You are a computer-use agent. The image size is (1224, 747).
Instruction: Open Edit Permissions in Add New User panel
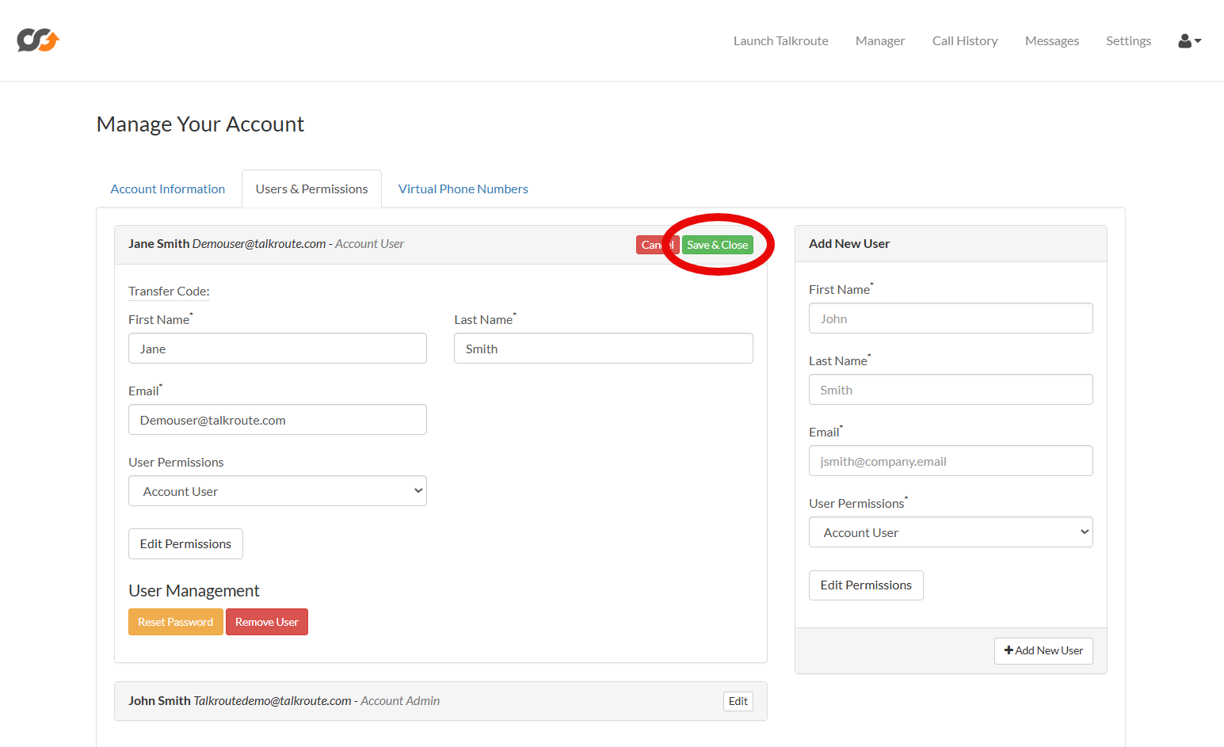coord(865,585)
